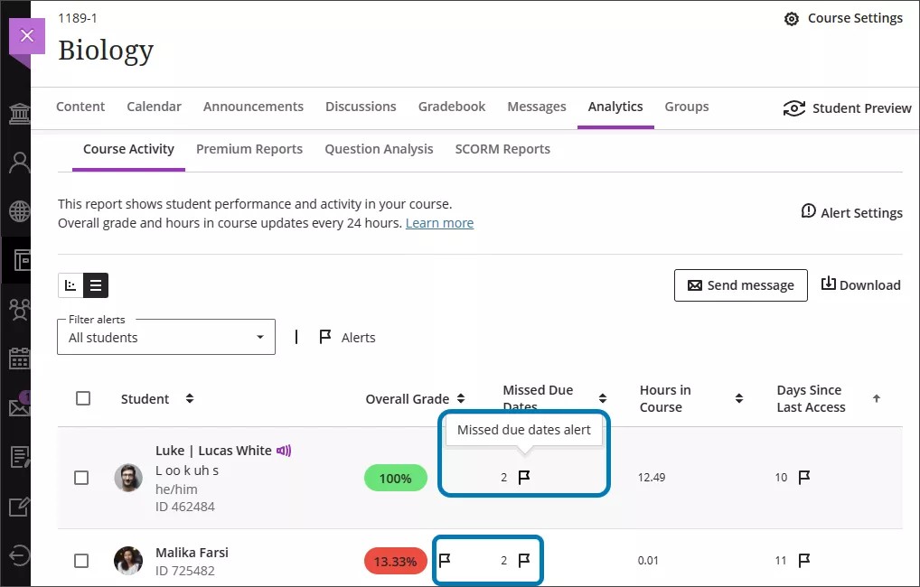Click Malika Farsi's overall grade alert flag
This screenshot has height=587, width=920.
tap(443, 560)
